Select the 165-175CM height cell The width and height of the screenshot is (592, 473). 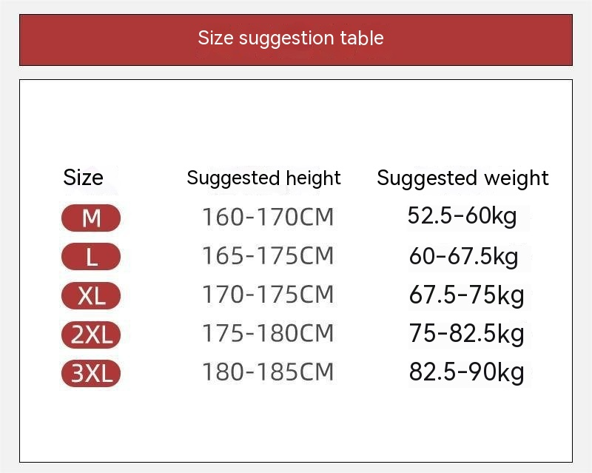click(x=268, y=256)
